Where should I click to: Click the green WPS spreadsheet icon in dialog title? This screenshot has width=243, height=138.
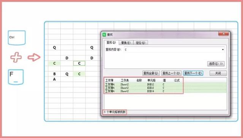coord(104,34)
